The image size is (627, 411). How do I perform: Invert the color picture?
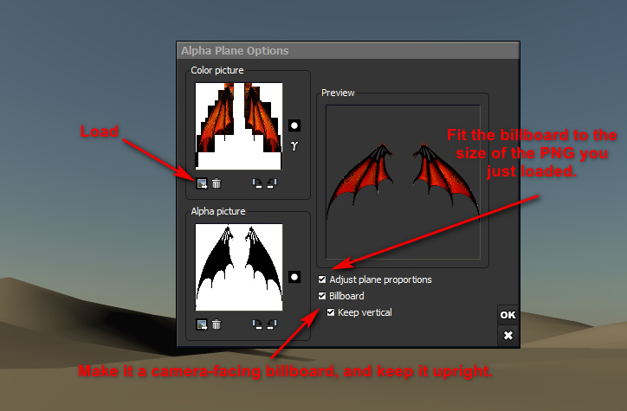[294, 125]
